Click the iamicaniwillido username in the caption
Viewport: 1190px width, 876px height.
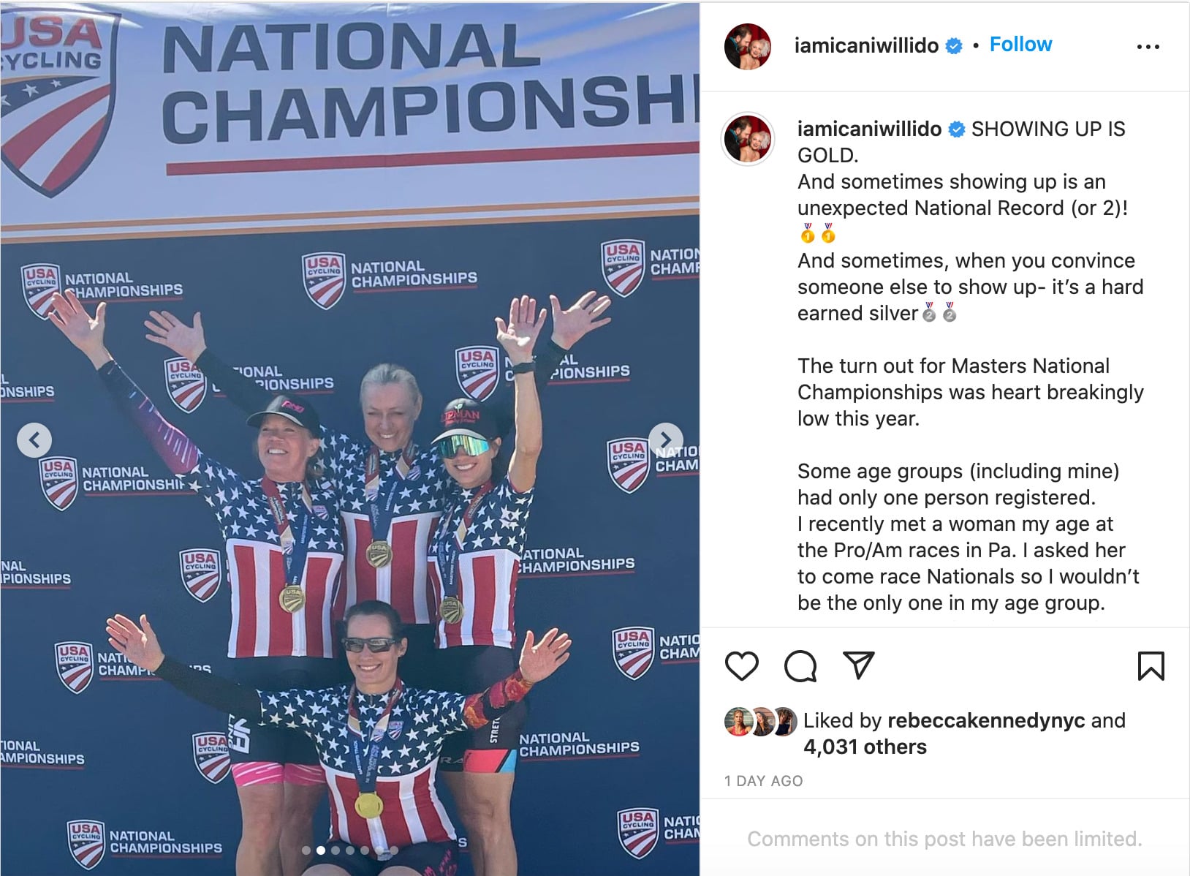tap(869, 129)
